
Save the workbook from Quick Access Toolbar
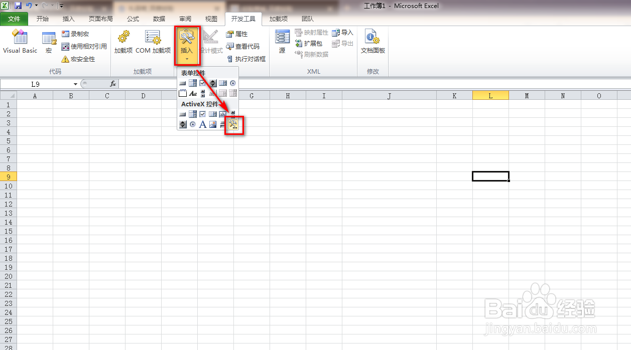pos(18,6)
